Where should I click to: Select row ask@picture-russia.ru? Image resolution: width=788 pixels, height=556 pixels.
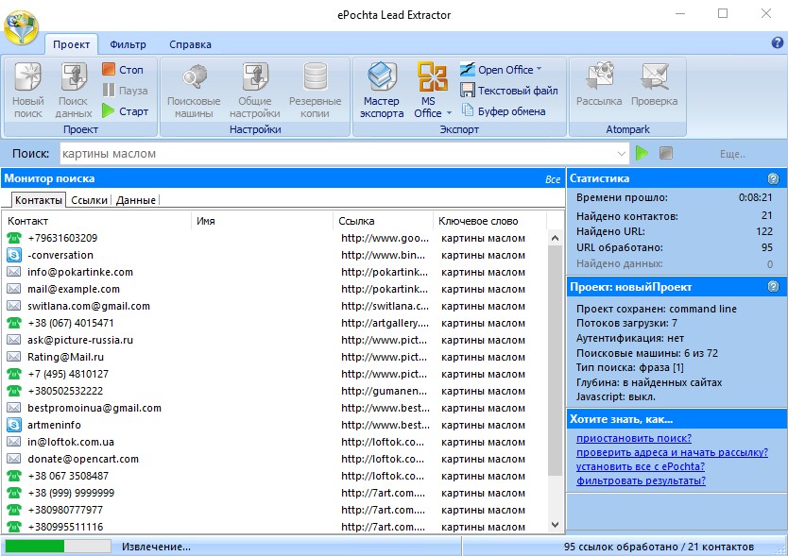[x=274, y=340]
